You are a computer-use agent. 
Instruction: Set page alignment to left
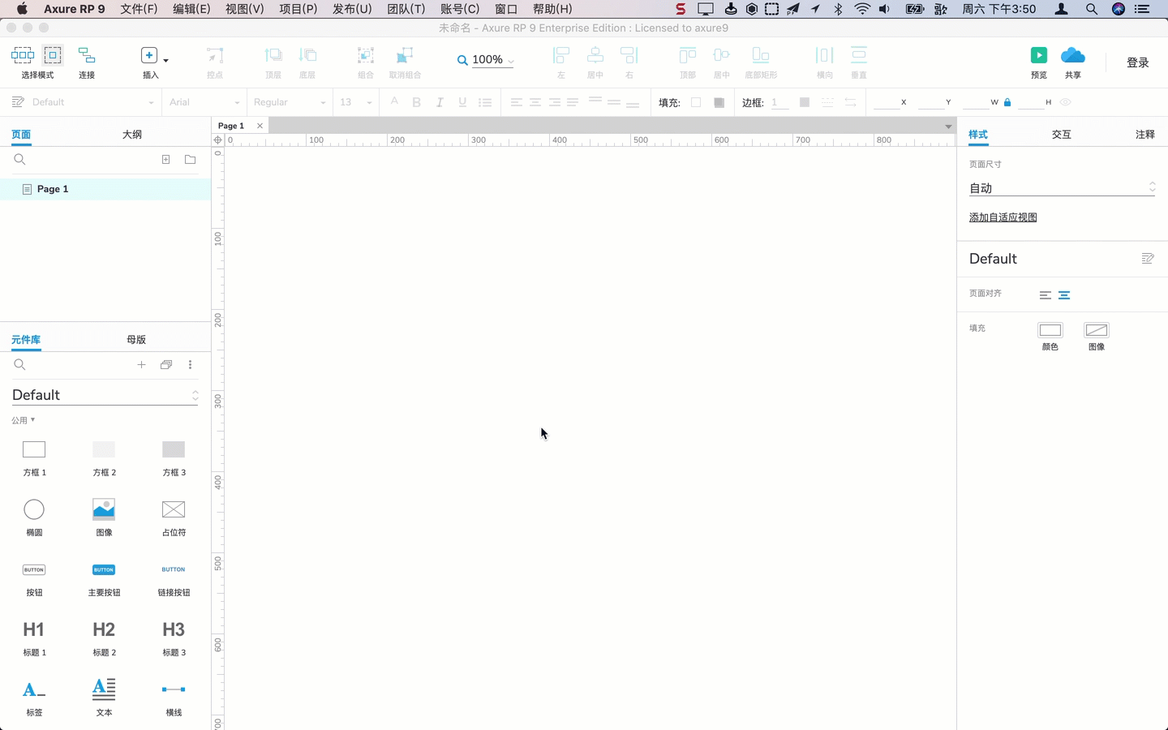(1046, 295)
